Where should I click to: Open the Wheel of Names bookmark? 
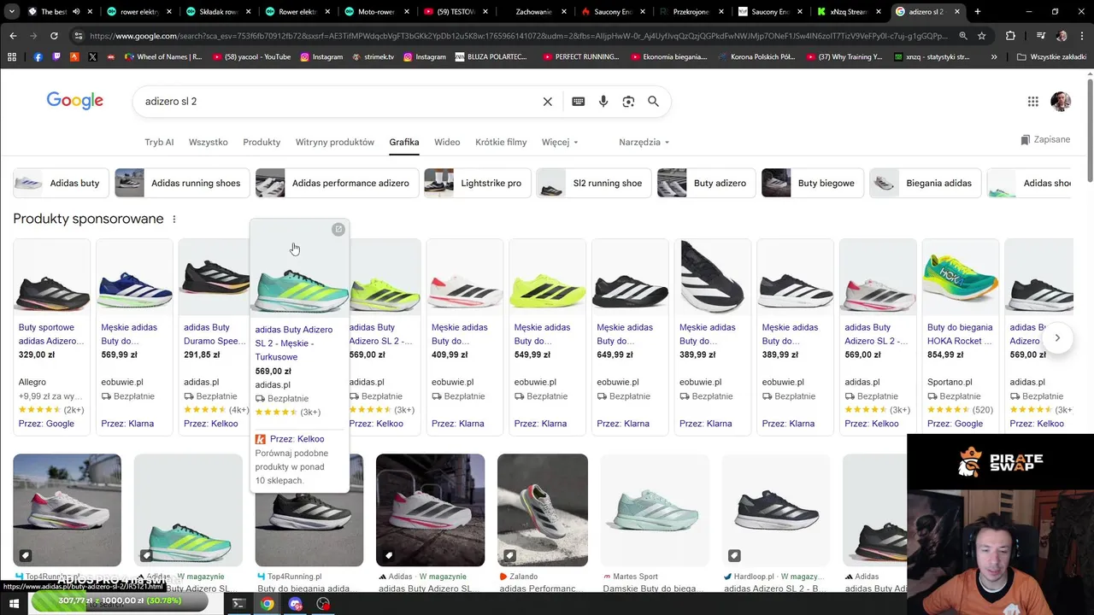162,56
